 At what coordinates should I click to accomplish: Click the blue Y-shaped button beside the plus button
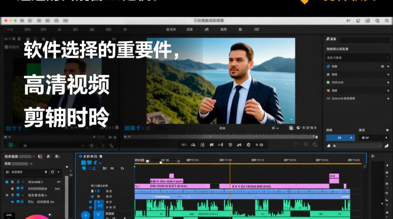[x=99, y=215]
